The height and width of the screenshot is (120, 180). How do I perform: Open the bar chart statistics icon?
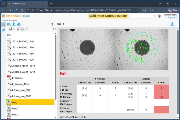pos(10,29)
